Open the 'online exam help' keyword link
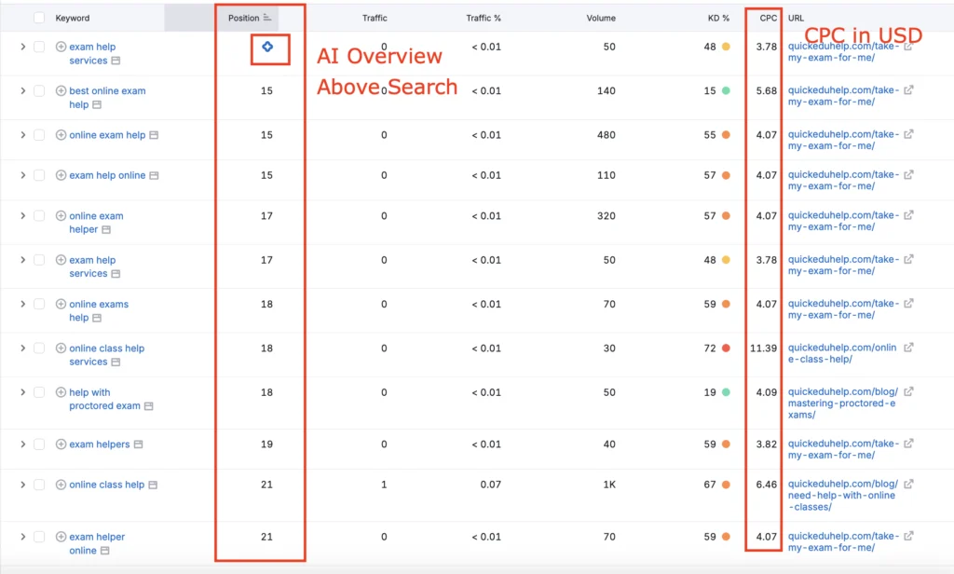Image resolution: width=954 pixels, height=574 pixels. [x=107, y=135]
